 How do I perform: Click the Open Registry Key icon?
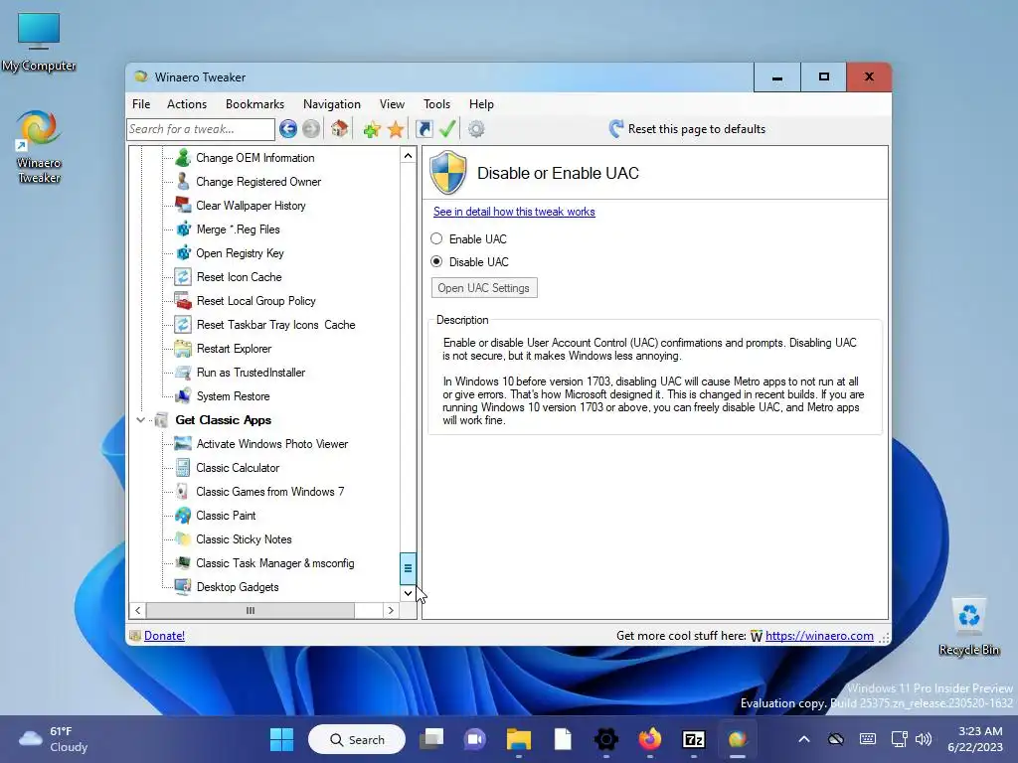tap(183, 253)
